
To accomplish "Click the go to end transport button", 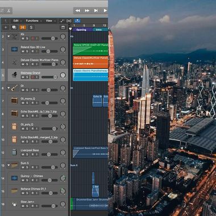I will pyautogui.click(x=96, y=11).
